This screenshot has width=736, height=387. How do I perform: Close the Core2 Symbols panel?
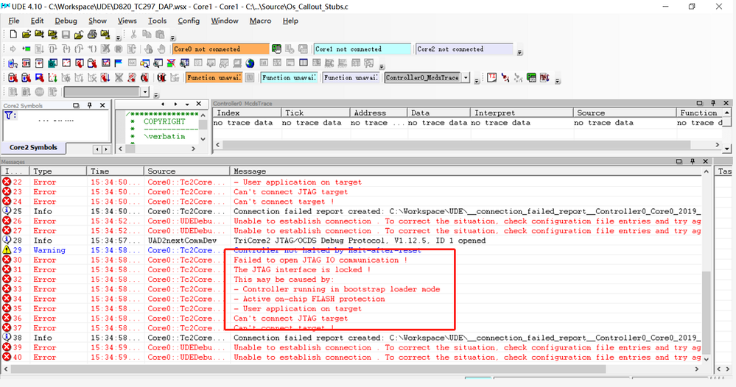[101, 105]
